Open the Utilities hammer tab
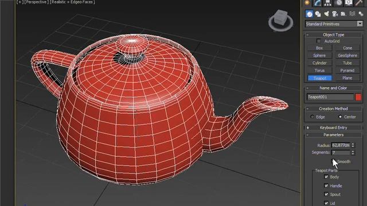Image resolution: width=367 pixels, height=206 pixels. (x=359, y=2)
